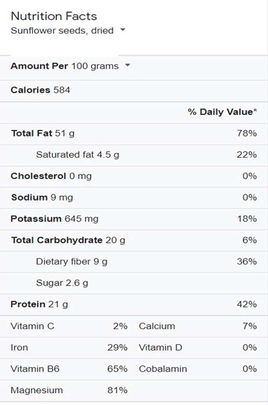
Task: Click the Saturated fat 4.5 g entry
Action: pos(78,155)
